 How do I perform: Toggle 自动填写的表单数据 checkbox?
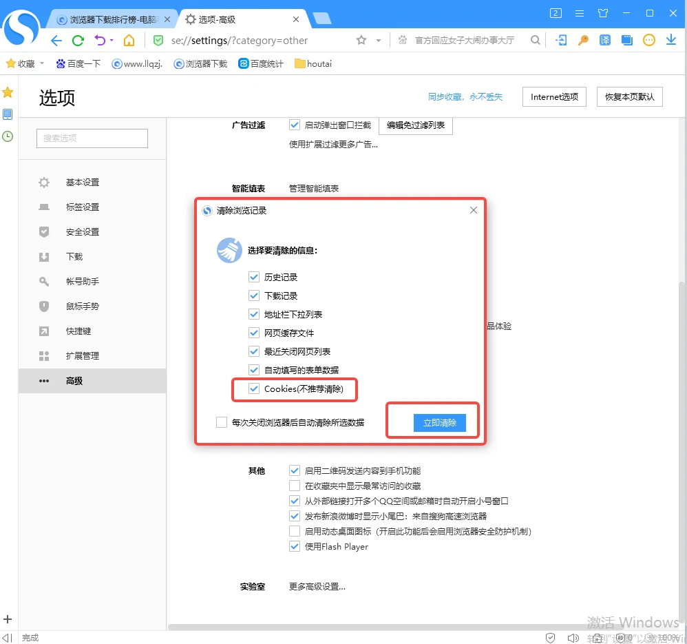(254, 370)
